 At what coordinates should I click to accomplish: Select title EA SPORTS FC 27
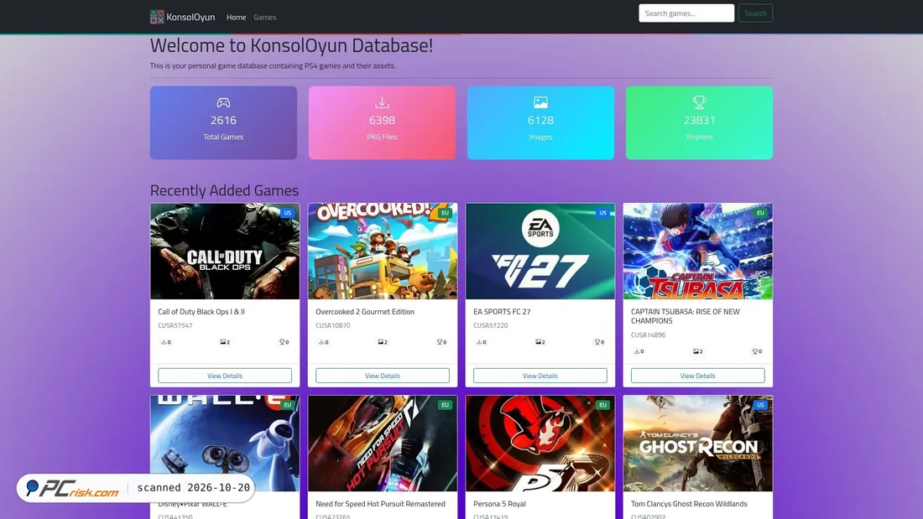click(x=502, y=312)
